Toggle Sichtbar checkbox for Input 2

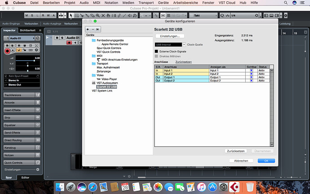pyautogui.click(x=251, y=74)
